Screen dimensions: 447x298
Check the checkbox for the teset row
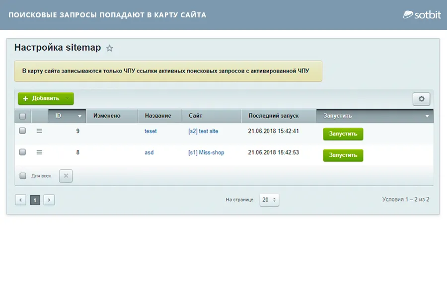click(22, 131)
